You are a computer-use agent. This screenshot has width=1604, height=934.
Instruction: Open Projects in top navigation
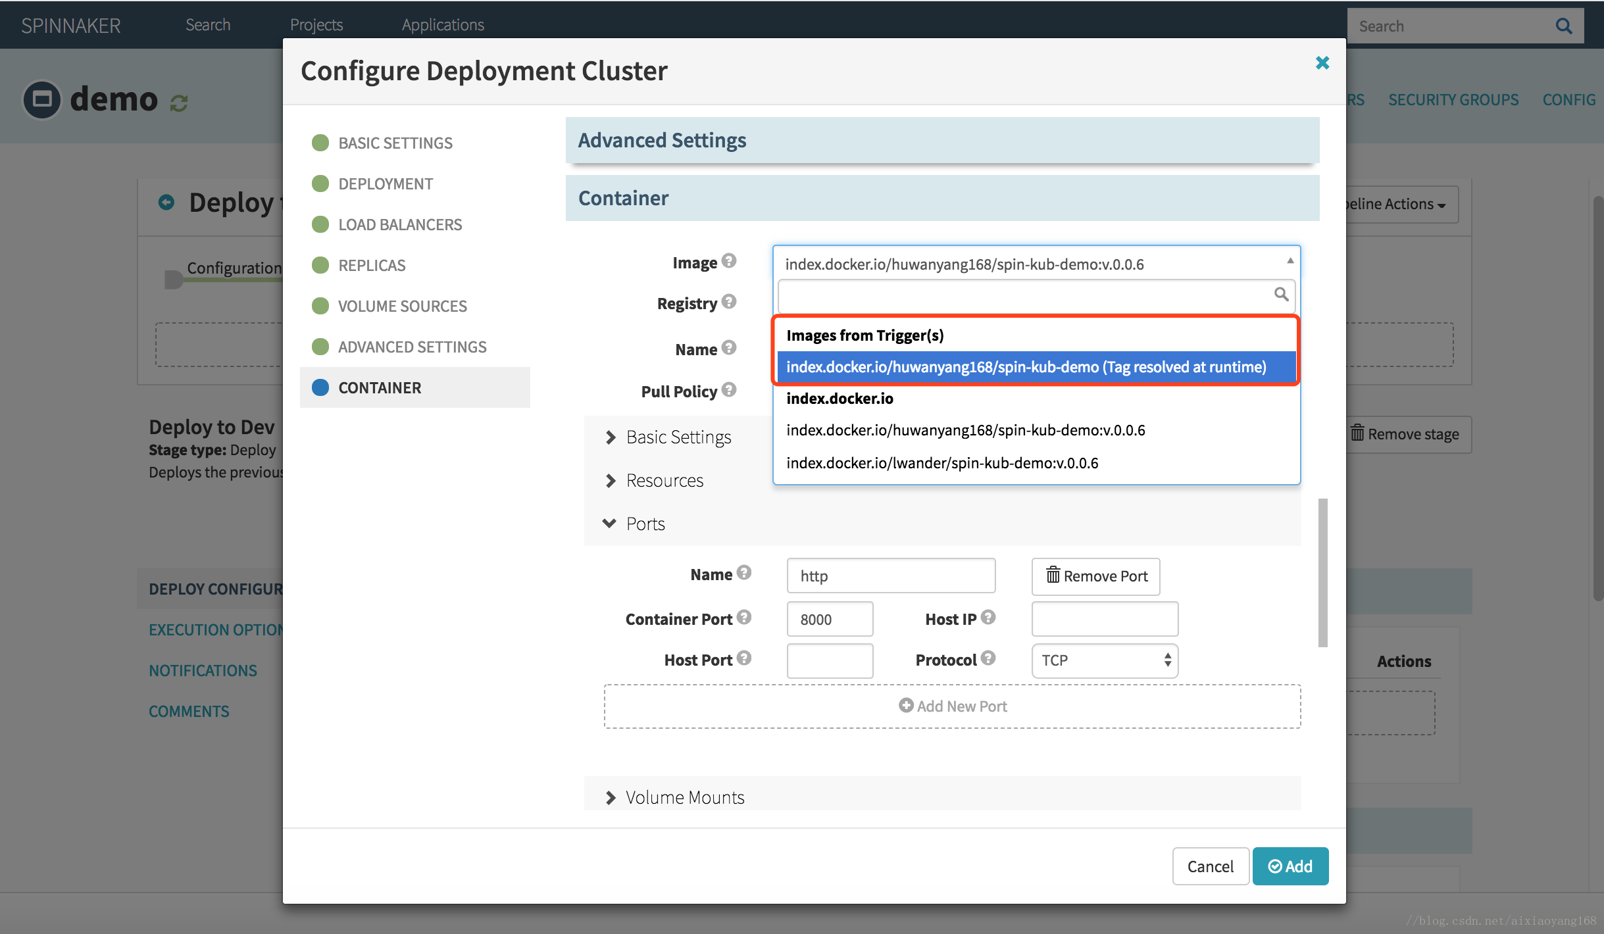(316, 25)
